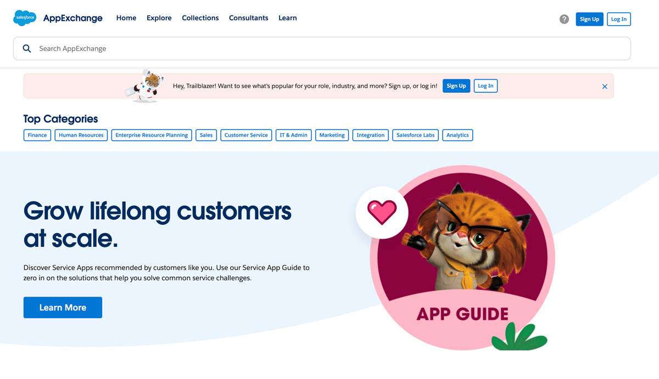The height and width of the screenshot is (379, 659).
Task: Click the search magnifier icon
Action: tap(27, 49)
